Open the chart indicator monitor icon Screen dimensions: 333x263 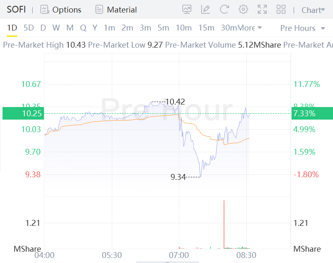tap(187, 9)
